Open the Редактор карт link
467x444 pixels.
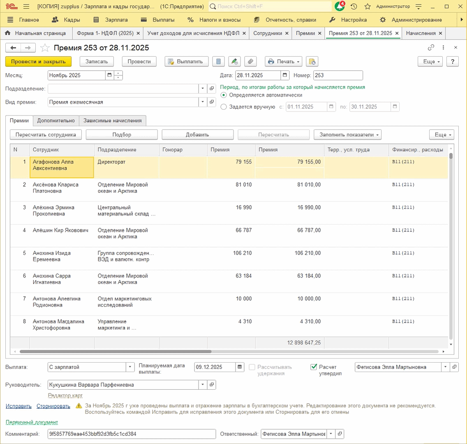coord(65,395)
